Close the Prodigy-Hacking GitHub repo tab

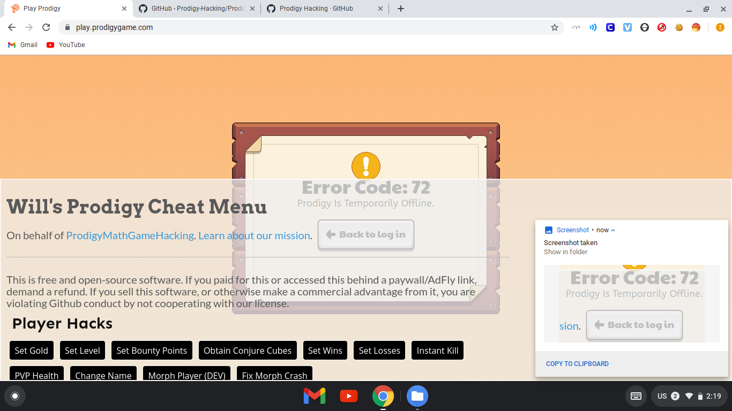click(x=252, y=9)
